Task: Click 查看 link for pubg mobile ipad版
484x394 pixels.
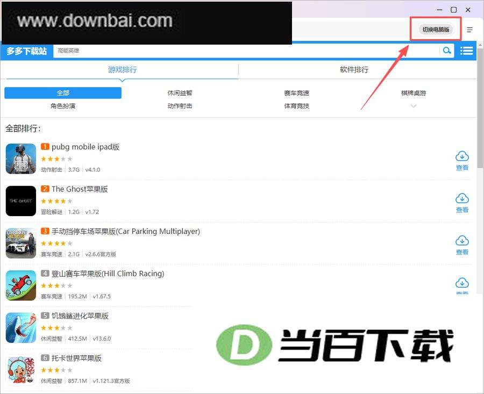Action: (462, 168)
